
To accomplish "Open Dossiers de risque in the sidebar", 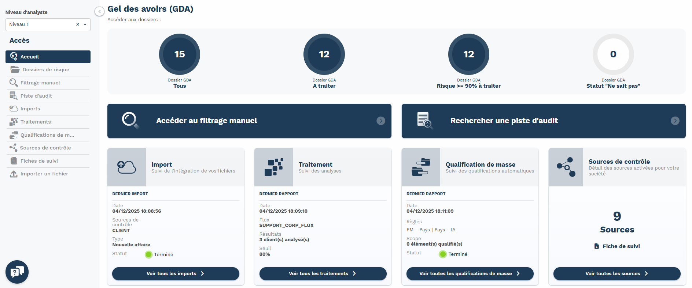I will (x=46, y=69).
